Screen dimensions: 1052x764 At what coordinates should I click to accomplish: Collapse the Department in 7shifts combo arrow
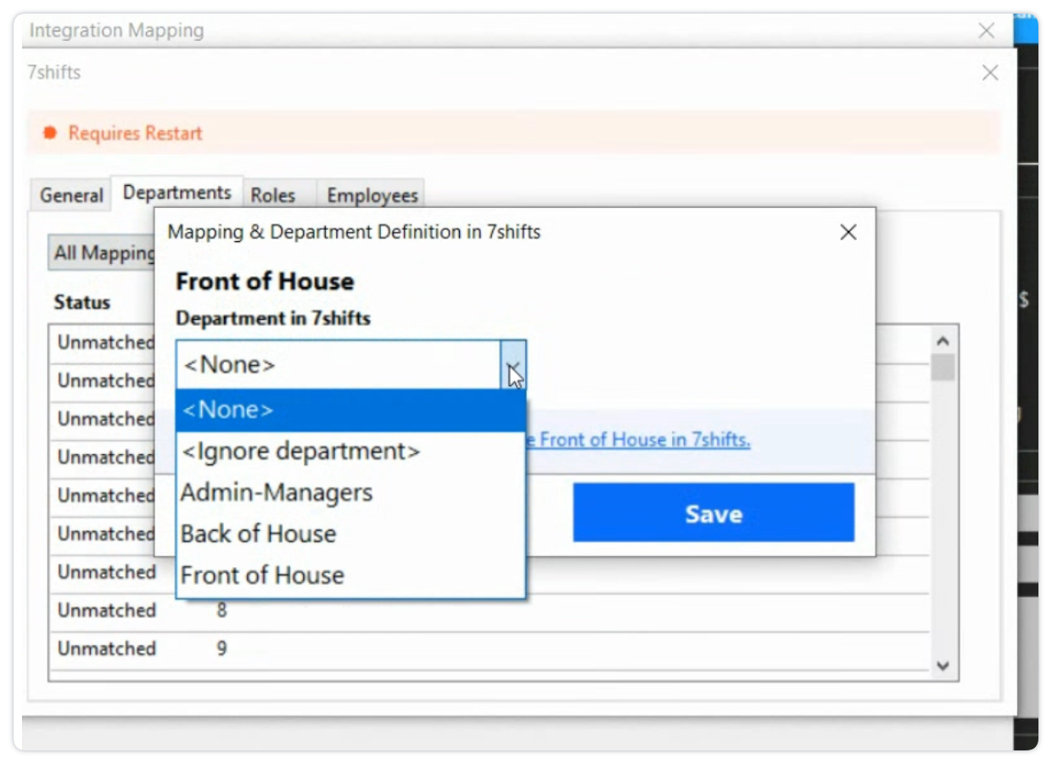pos(512,366)
